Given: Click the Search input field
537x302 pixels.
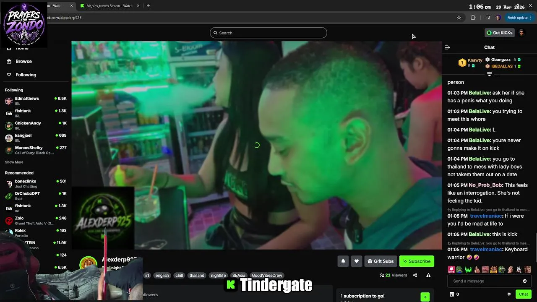Looking at the screenshot, I should tap(268, 33).
